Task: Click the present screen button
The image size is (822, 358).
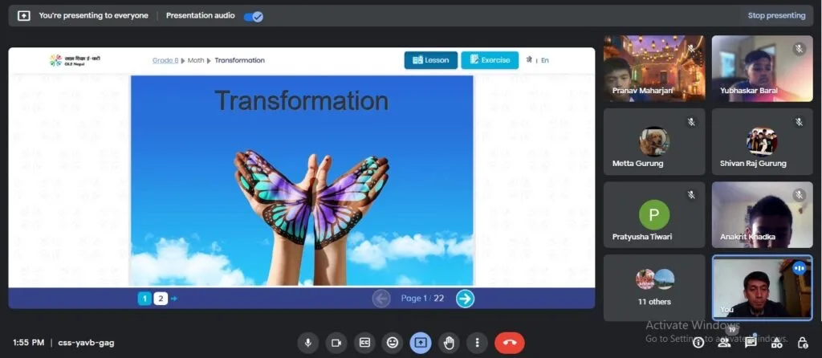Action: (x=421, y=343)
